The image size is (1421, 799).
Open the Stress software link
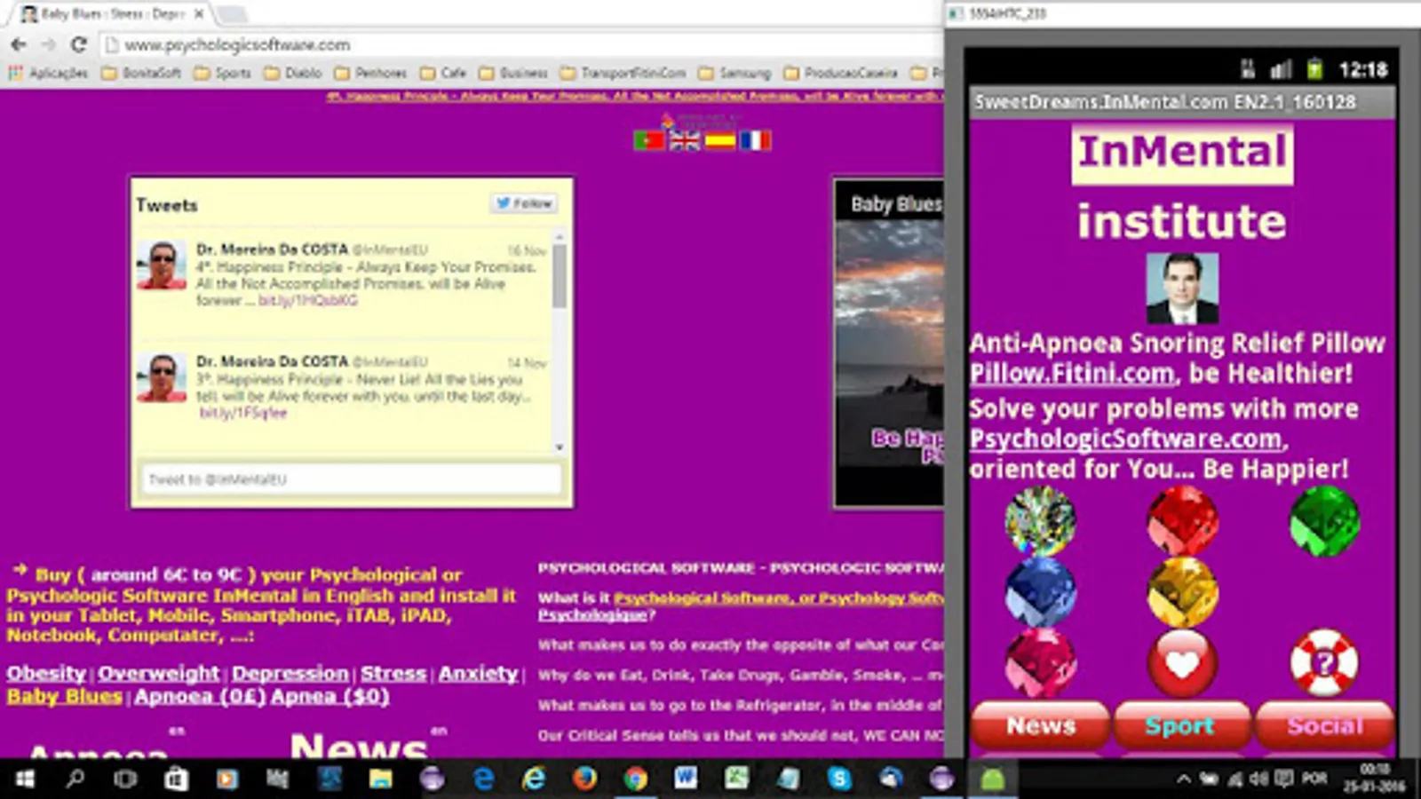coord(393,673)
